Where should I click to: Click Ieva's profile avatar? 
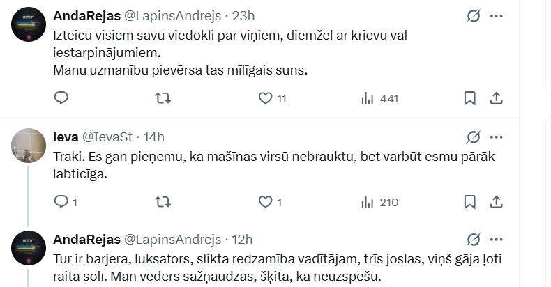pyautogui.click(x=29, y=144)
